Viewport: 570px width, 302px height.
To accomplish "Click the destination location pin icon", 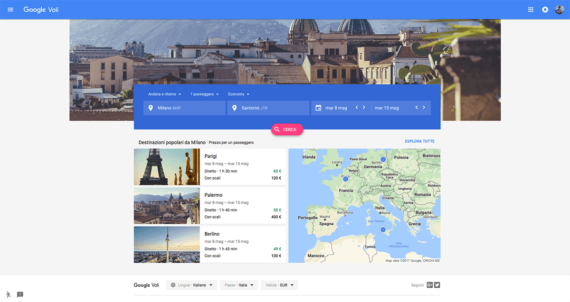I will tap(234, 108).
